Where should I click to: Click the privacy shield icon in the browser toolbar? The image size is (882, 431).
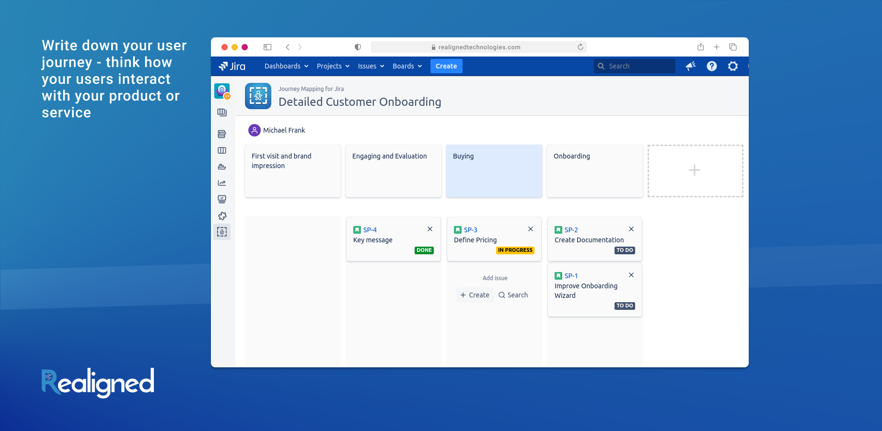point(358,47)
